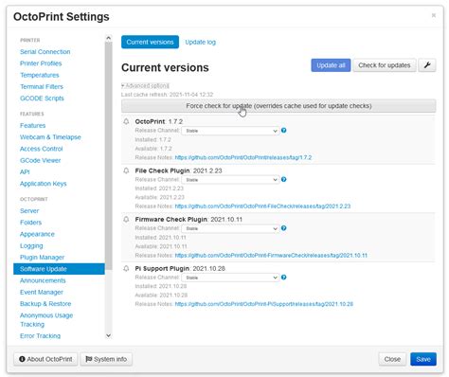Open File Check Plugin release channel dropdown
Viewport: 449px width, 377px height.
(x=230, y=180)
